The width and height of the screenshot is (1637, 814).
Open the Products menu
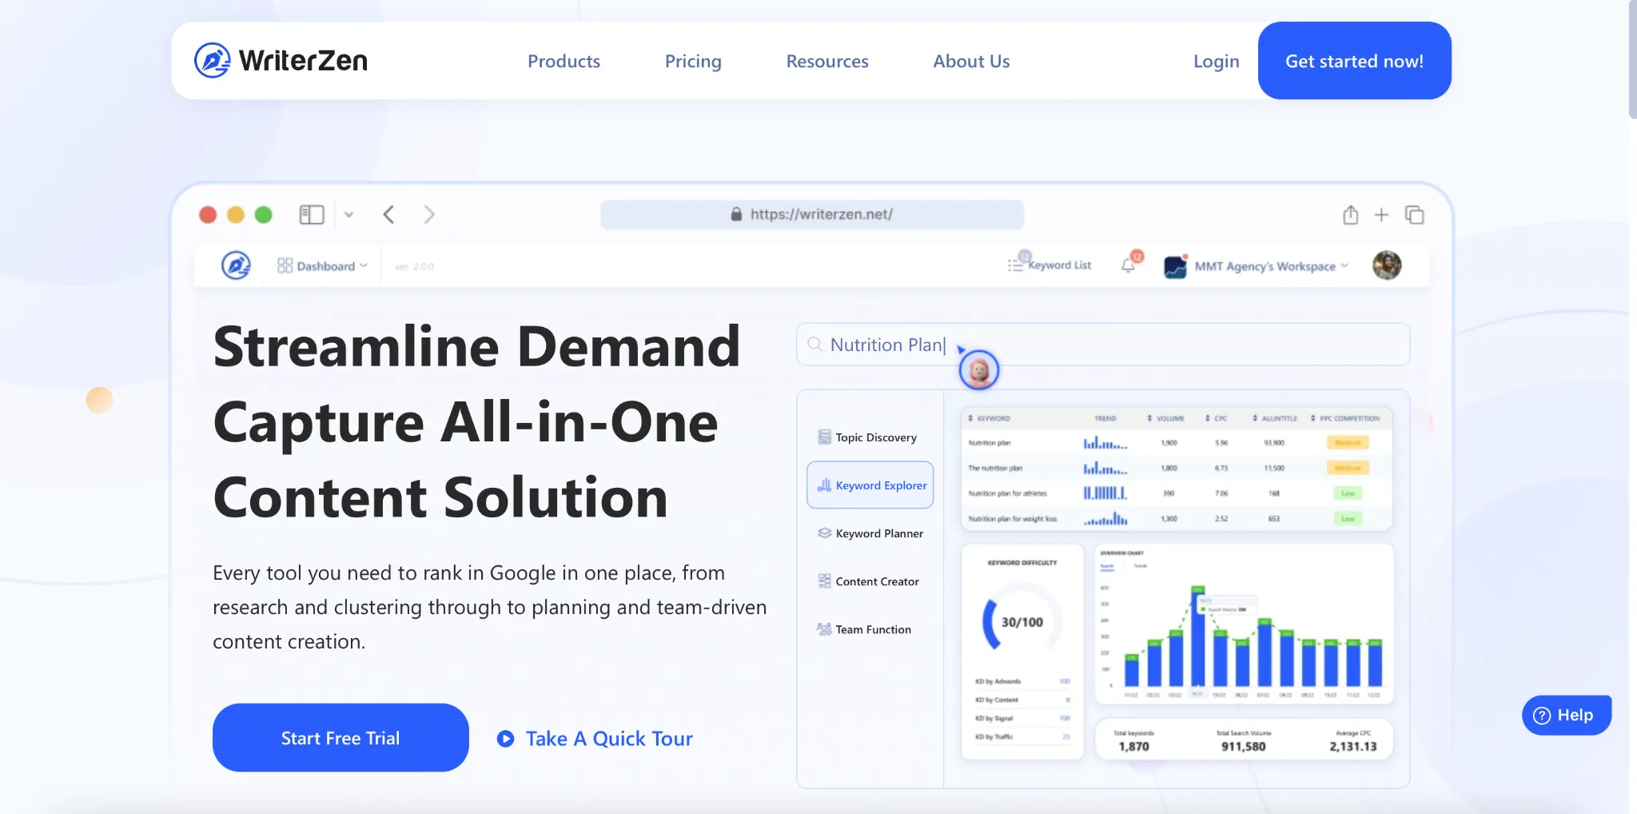point(564,62)
